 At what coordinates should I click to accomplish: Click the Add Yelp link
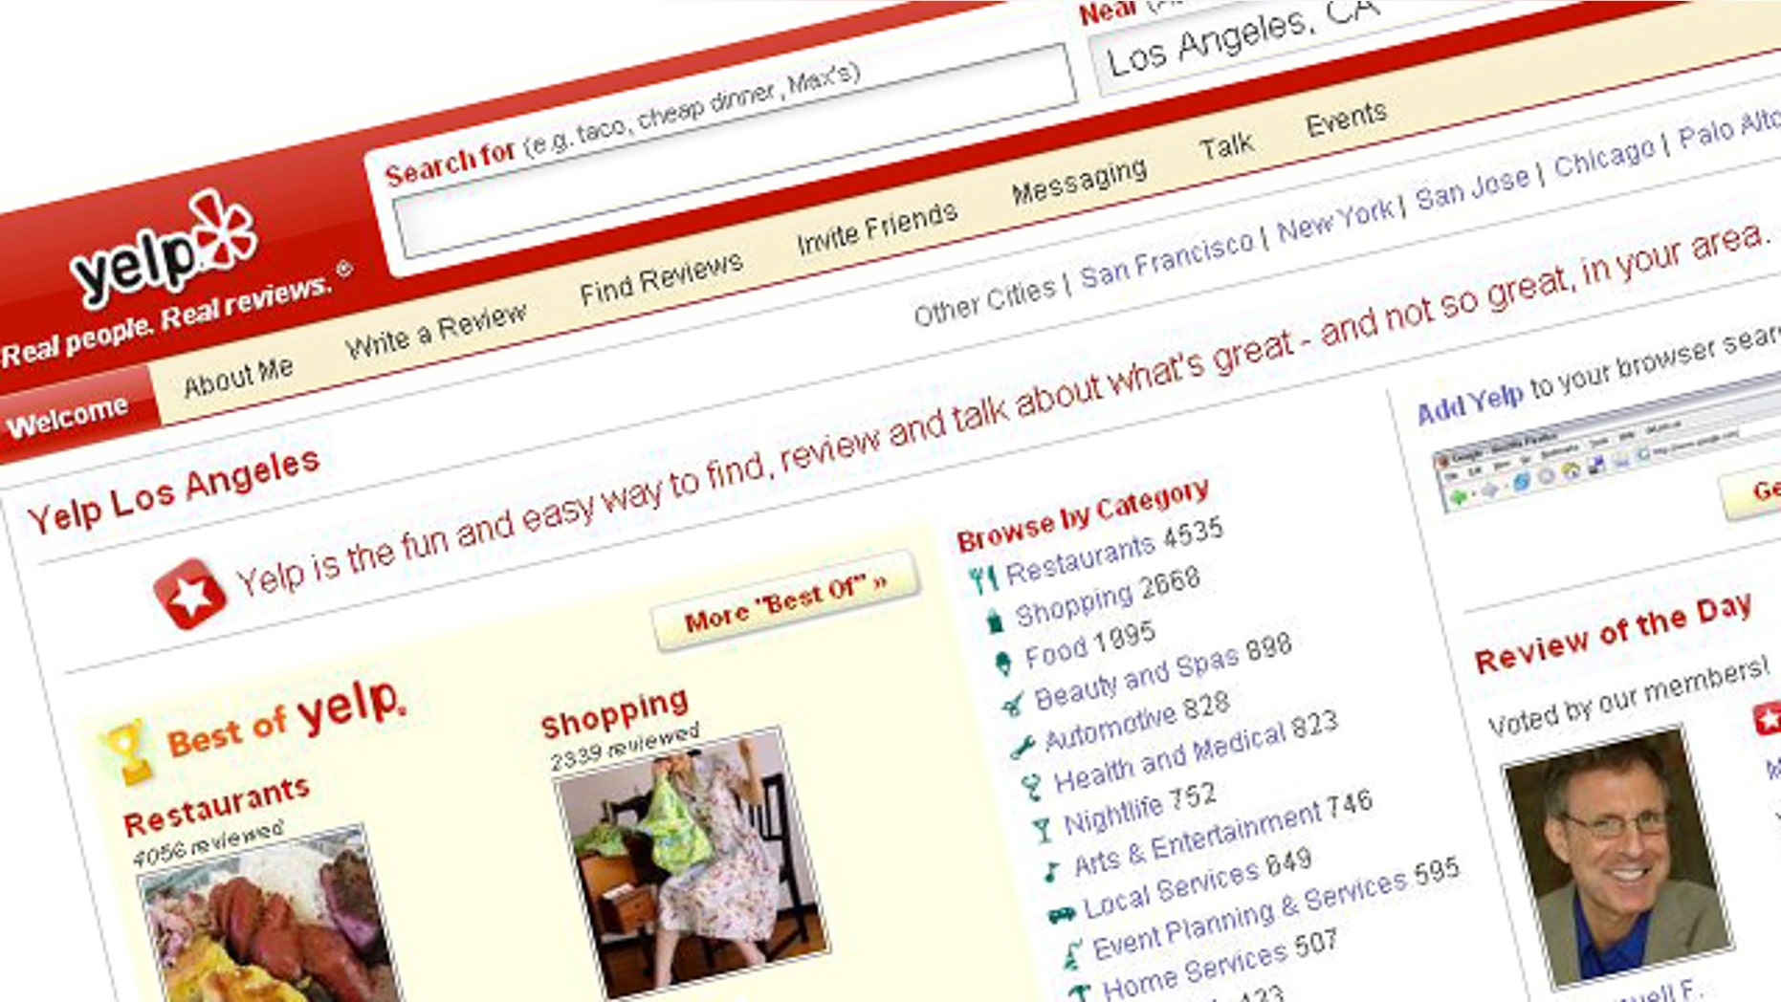(1469, 403)
